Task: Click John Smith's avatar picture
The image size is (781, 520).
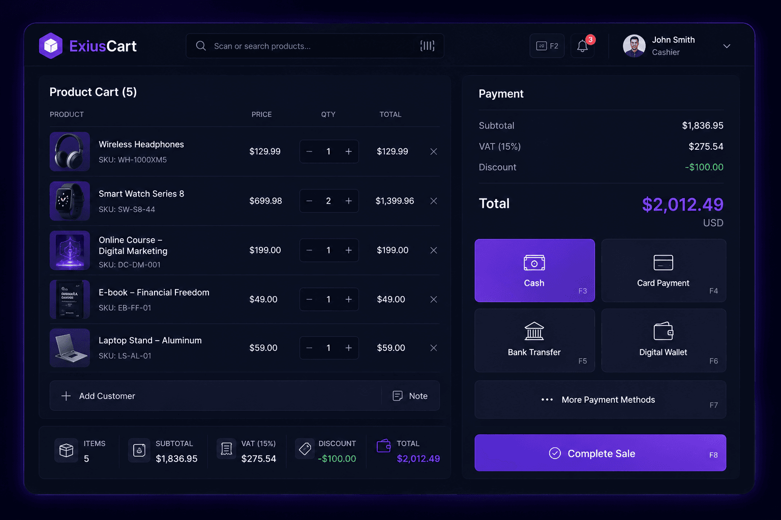Action: click(634, 46)
